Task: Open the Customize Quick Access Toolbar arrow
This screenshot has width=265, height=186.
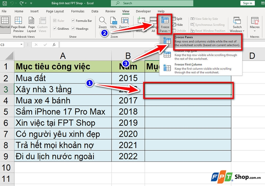Action: point(31,3)
